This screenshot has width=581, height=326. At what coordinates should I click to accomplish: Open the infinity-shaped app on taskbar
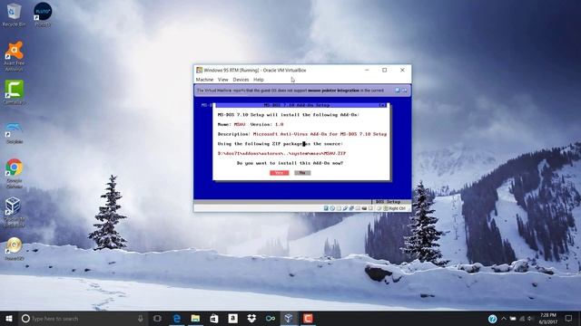[x=271, y=318]
